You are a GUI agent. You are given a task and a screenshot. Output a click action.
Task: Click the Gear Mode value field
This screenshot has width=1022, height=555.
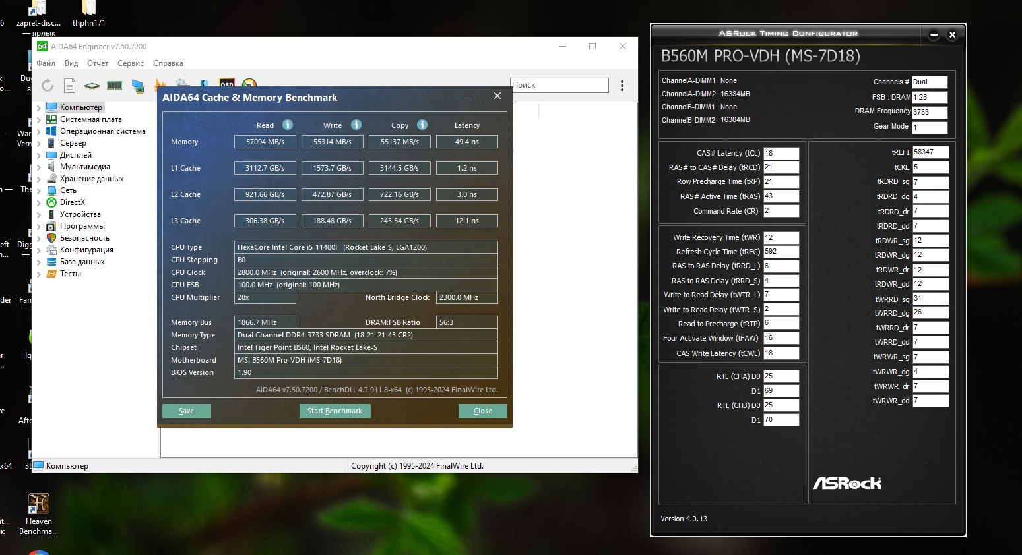[x=930, y=127]
